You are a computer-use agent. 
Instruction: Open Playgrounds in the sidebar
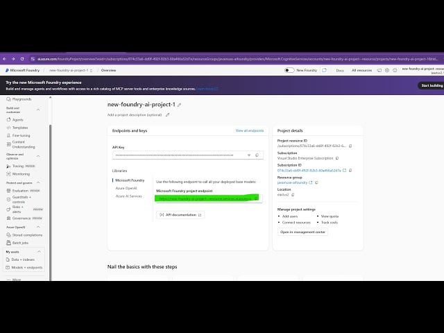click(x=19, y=99)
